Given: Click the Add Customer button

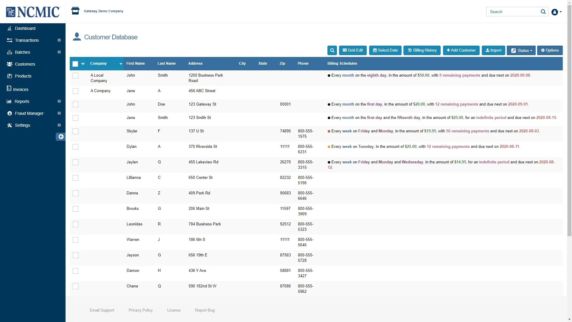Looking at the screenshot, I should [x=461, y=50].
